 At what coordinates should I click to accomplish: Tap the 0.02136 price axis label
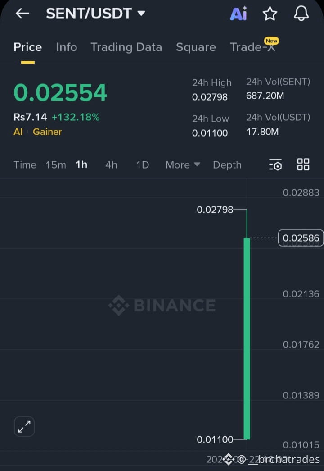301,294
